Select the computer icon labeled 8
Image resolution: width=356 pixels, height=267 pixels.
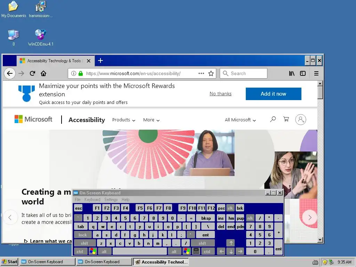coord(14,38)
